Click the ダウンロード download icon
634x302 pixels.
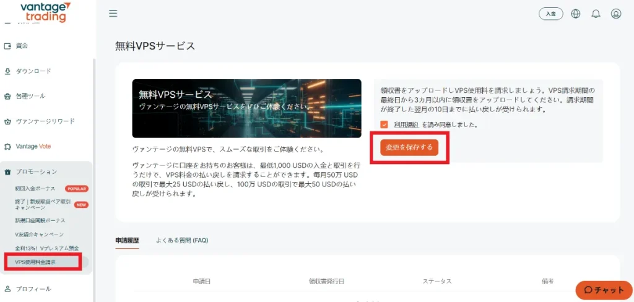tap(7, 71)
